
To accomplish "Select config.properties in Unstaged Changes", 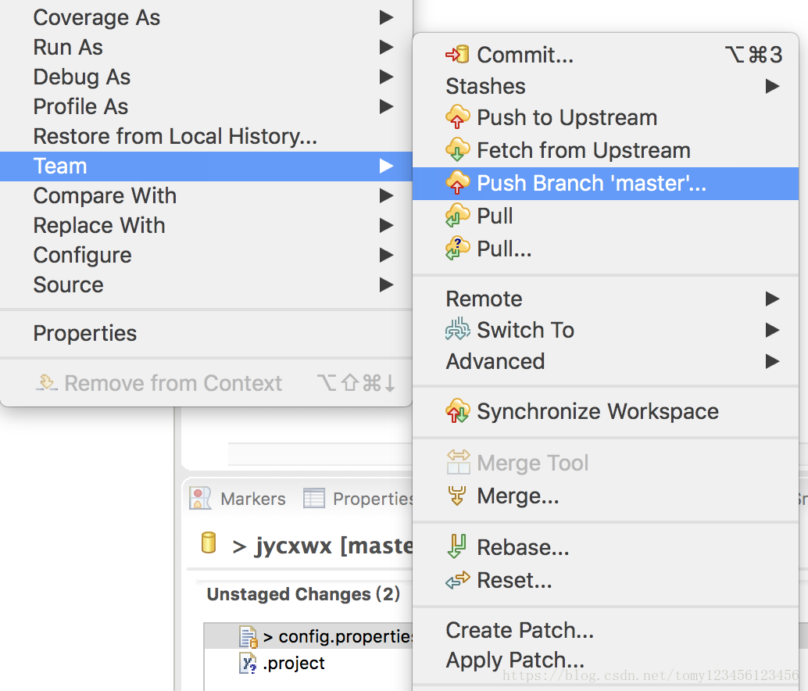I will coord(336,637).
